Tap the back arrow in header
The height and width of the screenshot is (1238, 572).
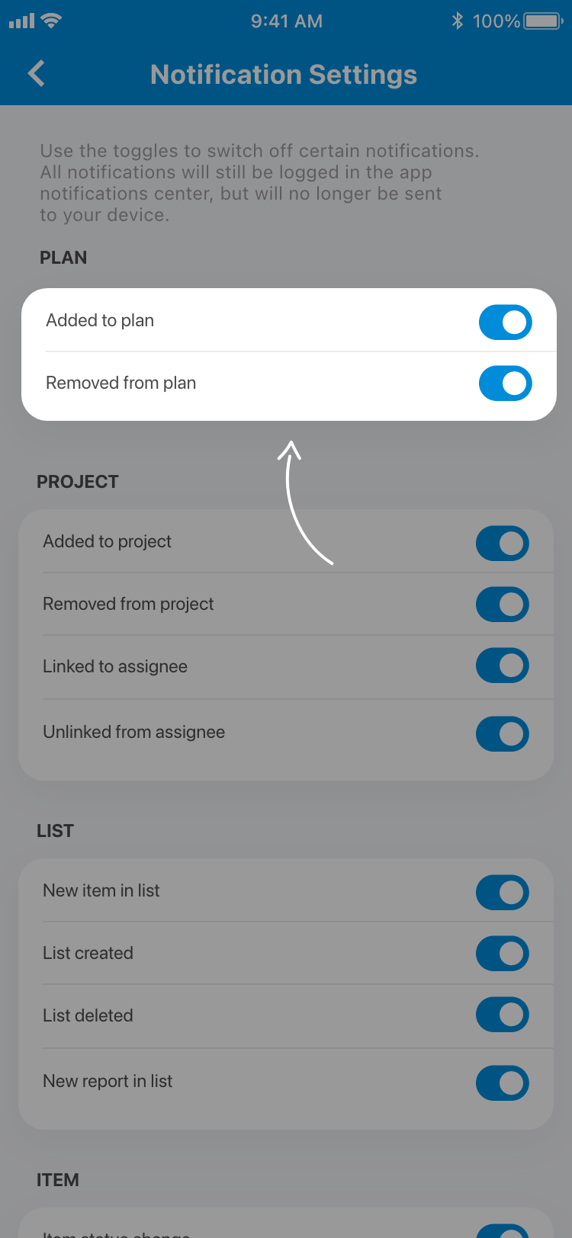pos(36,74)
